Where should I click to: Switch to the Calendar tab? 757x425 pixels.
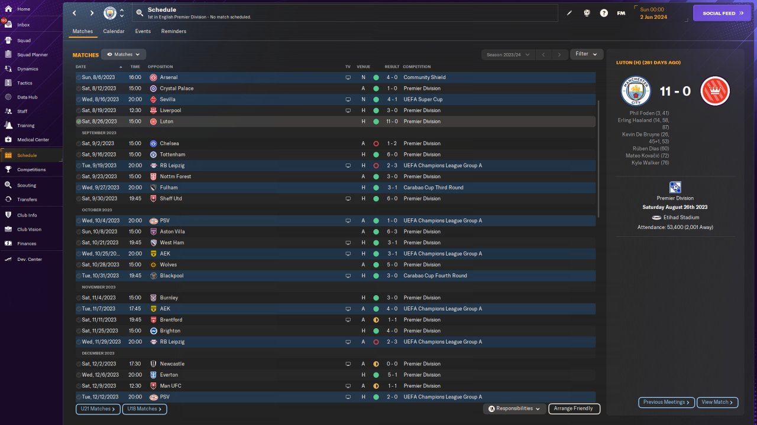pos(114,31)
